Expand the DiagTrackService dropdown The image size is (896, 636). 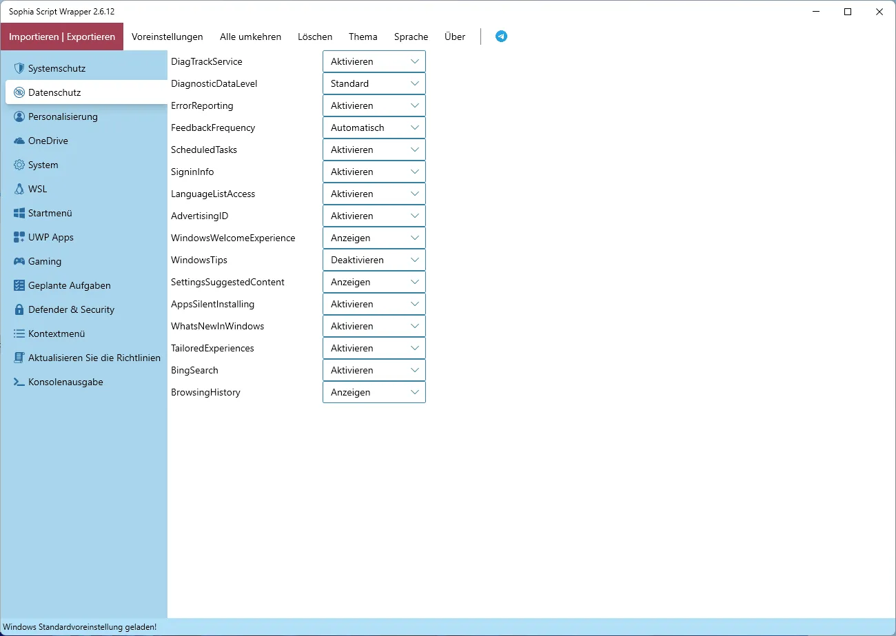[374, 61]
